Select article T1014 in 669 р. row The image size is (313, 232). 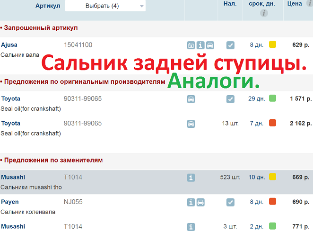tap(73, 177)
